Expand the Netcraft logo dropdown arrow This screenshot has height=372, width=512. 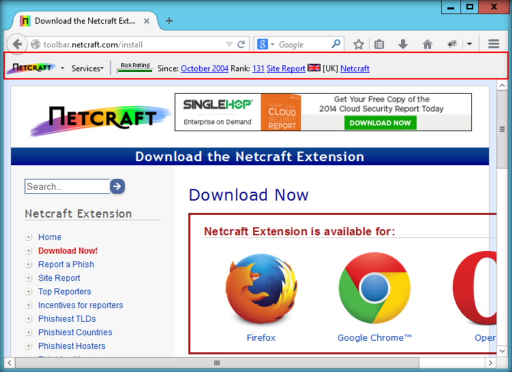point(62,69)
